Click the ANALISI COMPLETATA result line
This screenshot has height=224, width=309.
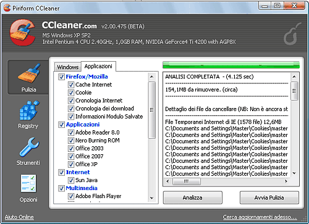[x=210, y=77]
